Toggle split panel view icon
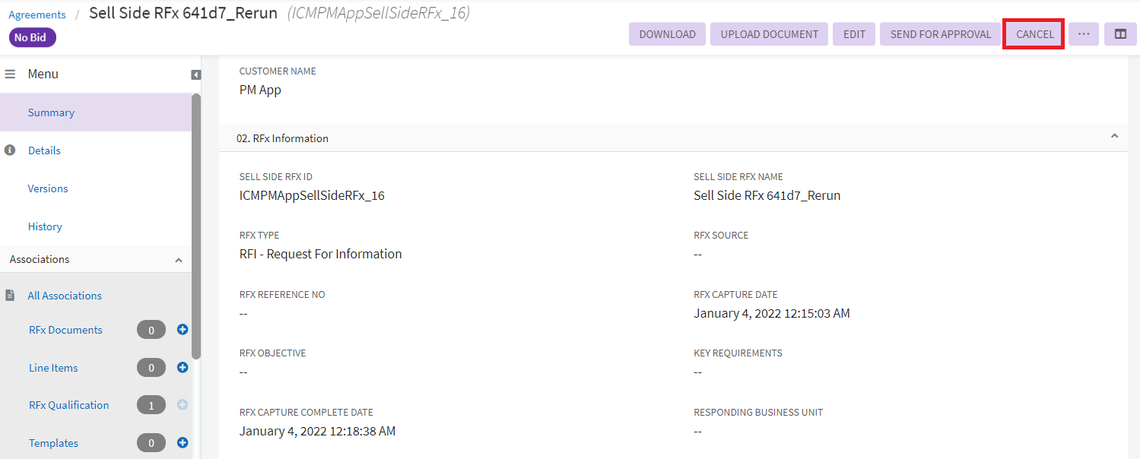The image size is (1140, 459). pyautogui.click(x=1120, y=34)
